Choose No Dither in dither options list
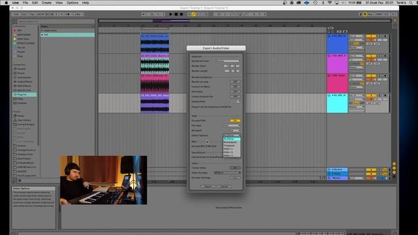Screen dimensions: 418x235 [x=232, y=139]
